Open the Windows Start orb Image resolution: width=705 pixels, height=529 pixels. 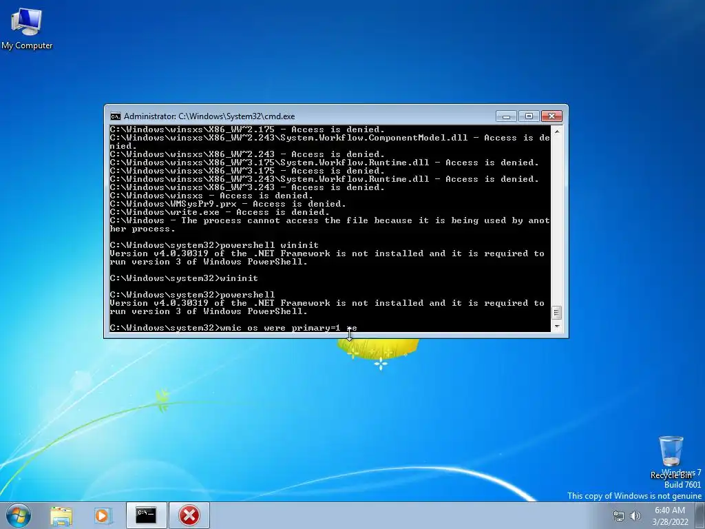(x=19, y=515)
